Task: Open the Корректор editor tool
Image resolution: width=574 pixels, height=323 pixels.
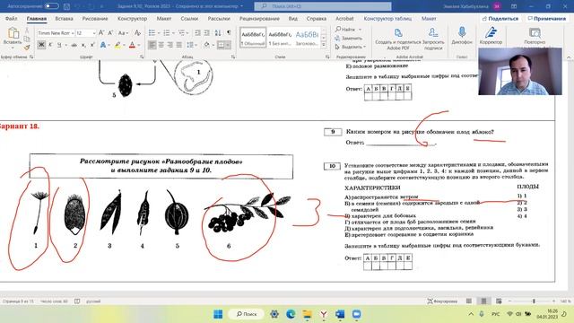Action: pos(491,36)
